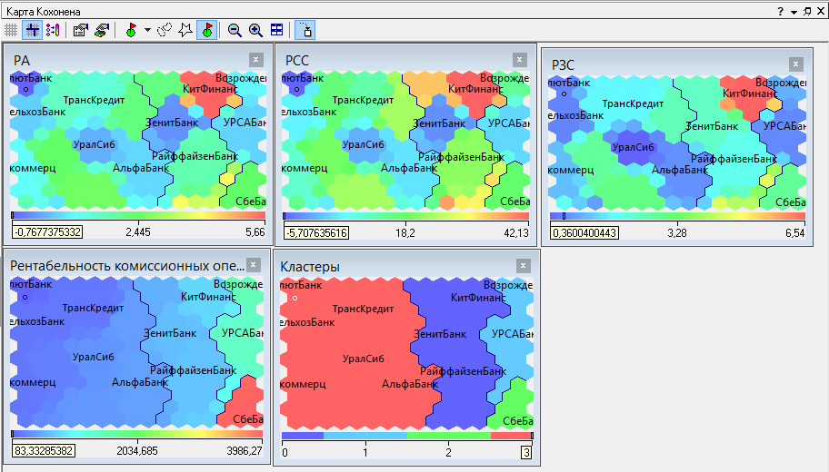
Task: Click the PA color scale gradient bar
Action: [138, 215]
